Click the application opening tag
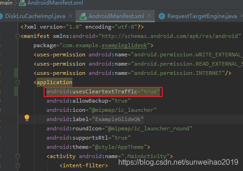Image resolution: width=243 pixels, height=171 pixels. (x=53, y=82)
